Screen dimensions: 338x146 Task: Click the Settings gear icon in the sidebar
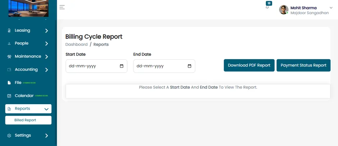coord(9,136)
